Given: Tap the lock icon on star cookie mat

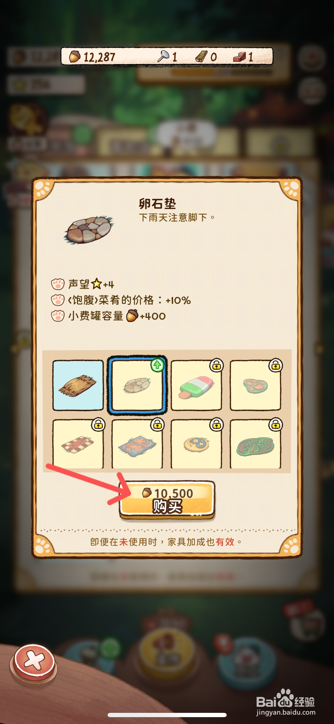Looking at the screenshot, I should click(217, 425).
